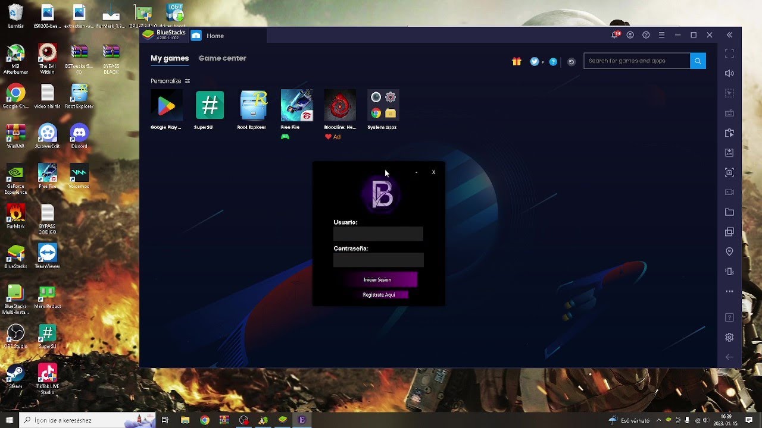Open Chrome from the taskbar
This screenshot has width=762, height=428.
pos(205,420)
